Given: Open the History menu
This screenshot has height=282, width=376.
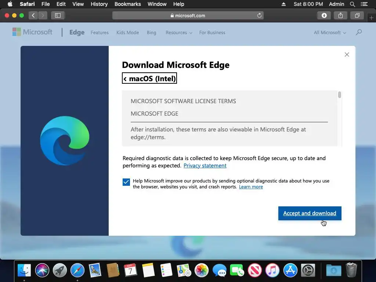Looking at the screenshot, I should click(x=99, y=4).
